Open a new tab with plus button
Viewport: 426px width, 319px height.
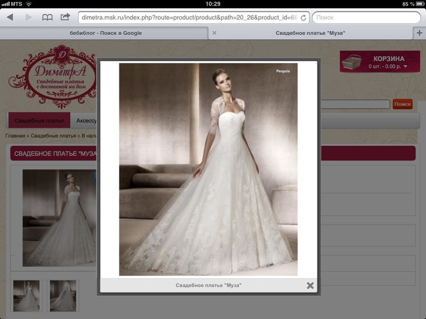419,33
